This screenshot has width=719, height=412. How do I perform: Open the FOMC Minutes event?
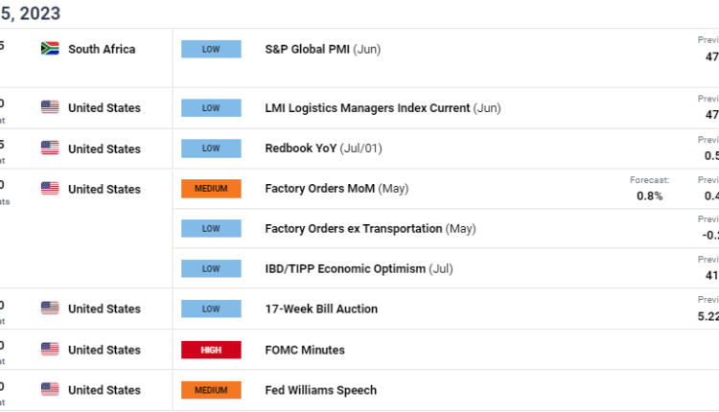[305, 350]
